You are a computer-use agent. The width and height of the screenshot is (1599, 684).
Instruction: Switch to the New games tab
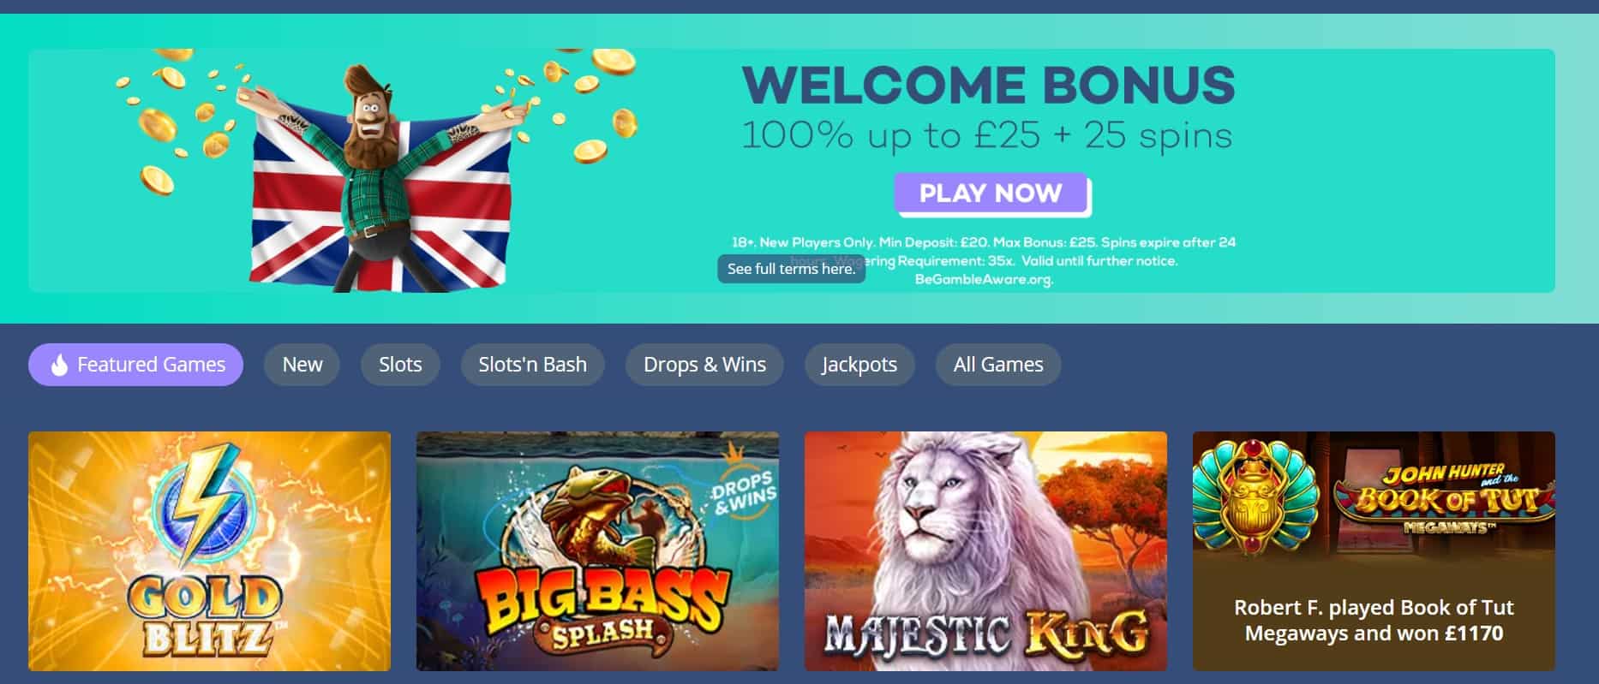tap(302, 365)
